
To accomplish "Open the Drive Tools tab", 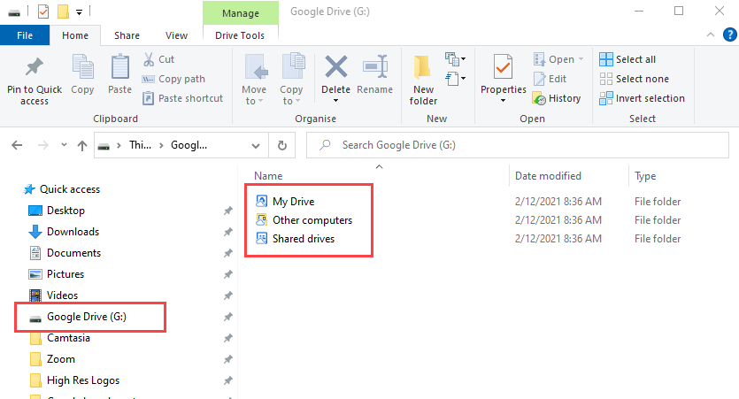I will click(240, 35).
